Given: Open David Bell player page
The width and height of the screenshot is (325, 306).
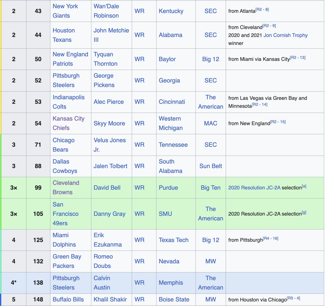Looking at the screenshot, I should click(107, 187).
